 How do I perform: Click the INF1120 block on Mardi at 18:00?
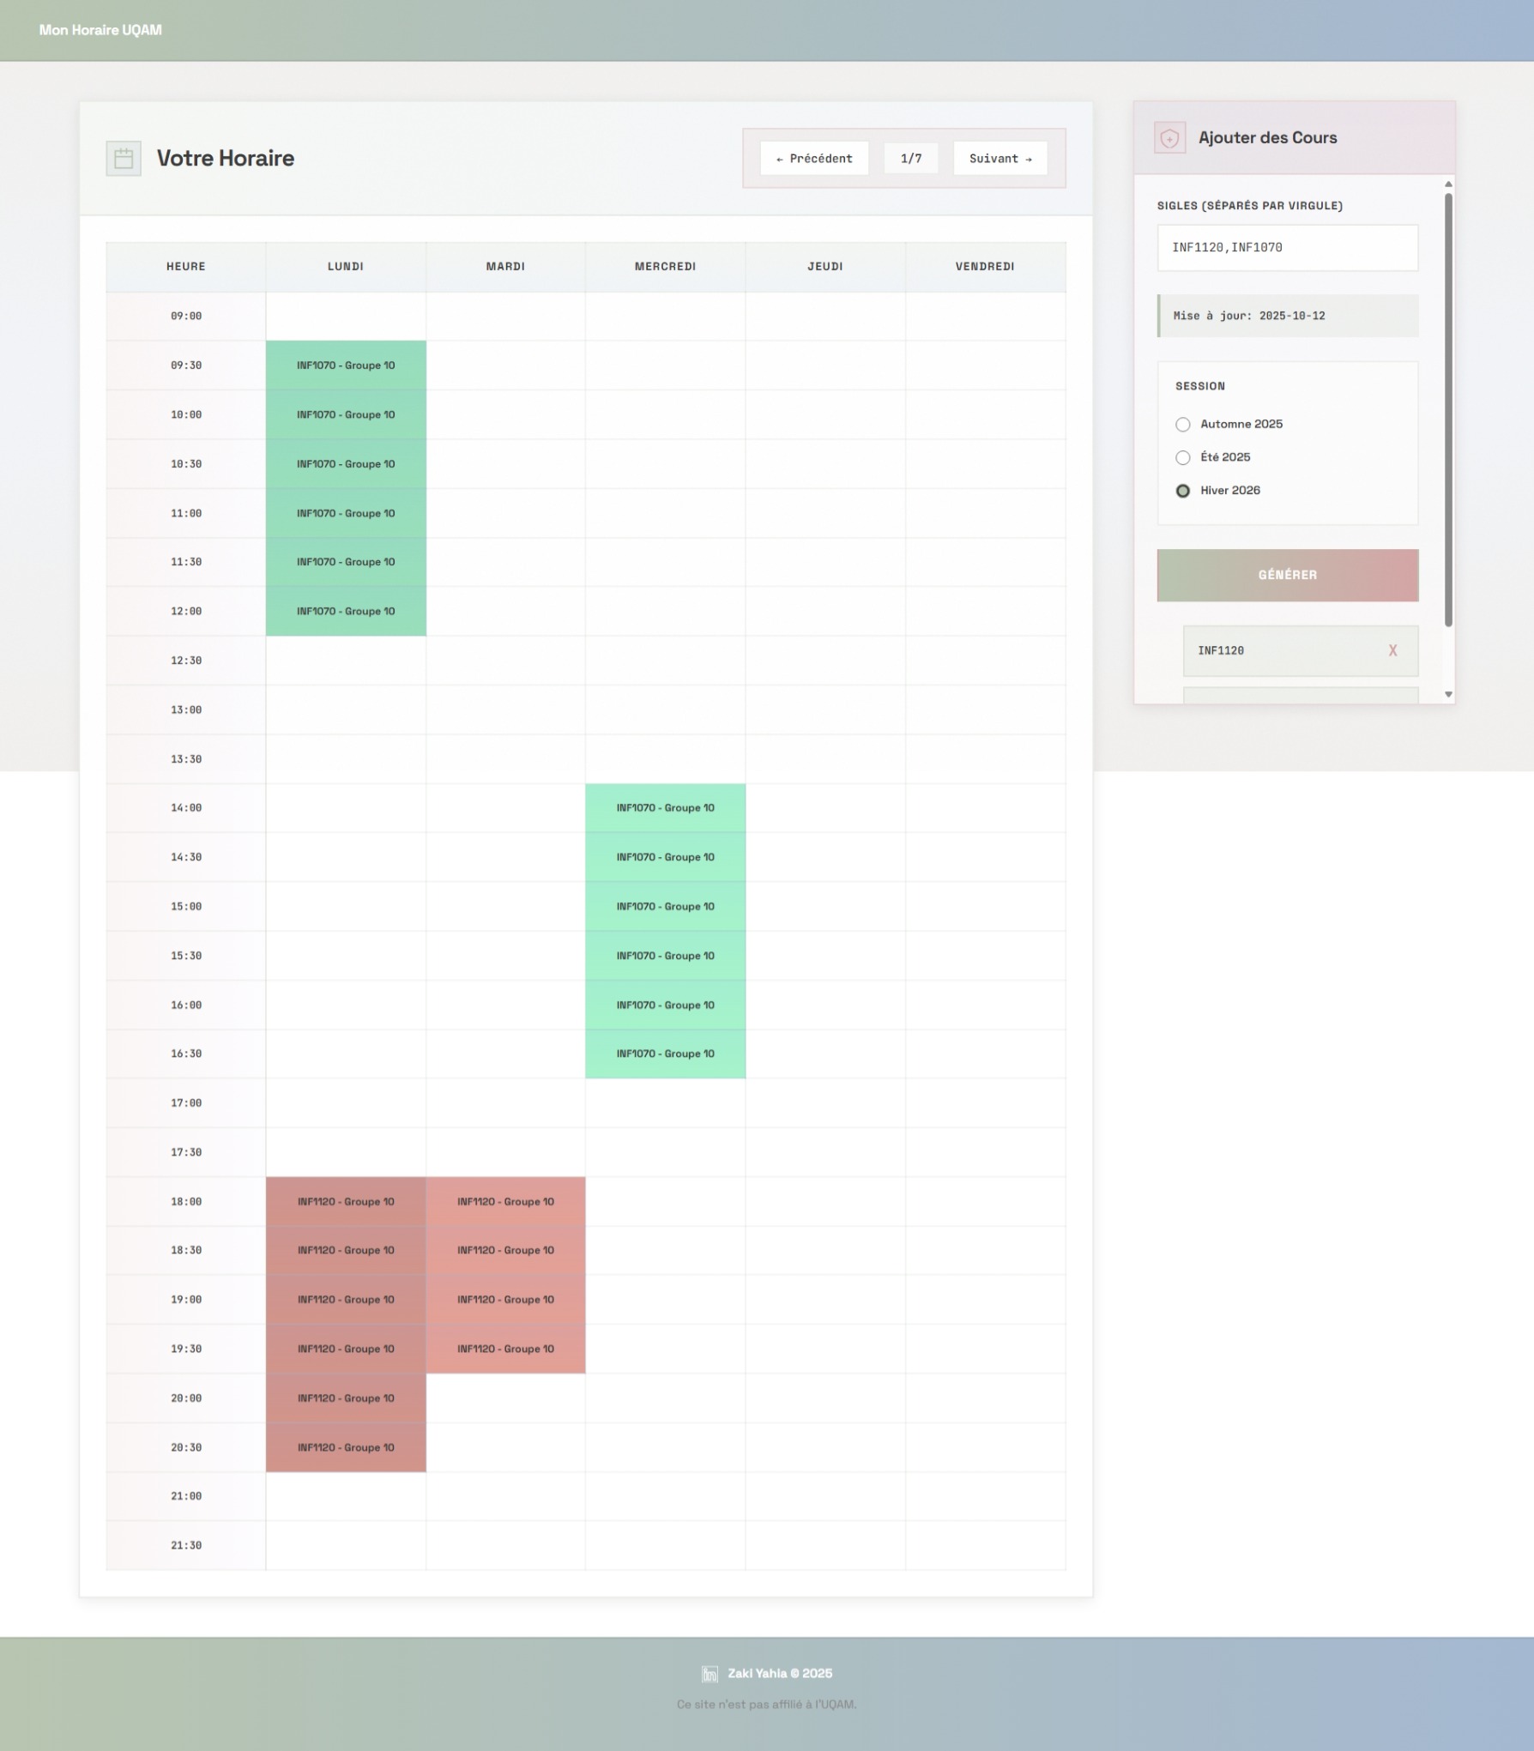505,1202
